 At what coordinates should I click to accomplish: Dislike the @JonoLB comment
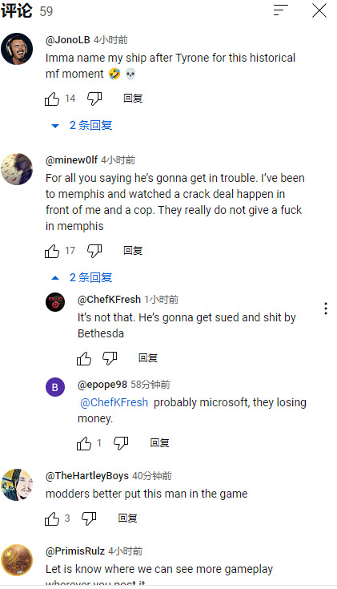pos(94,99)
